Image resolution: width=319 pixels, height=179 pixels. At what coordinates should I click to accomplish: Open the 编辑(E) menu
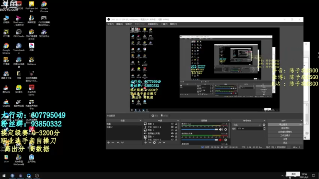pyautogui.click(x=119, y=24)
